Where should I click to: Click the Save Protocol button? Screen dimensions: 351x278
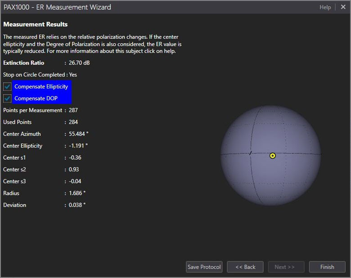coord(204,267)
